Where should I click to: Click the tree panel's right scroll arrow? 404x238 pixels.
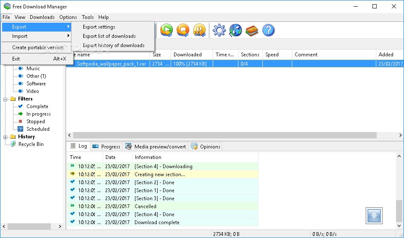[60, 226]
